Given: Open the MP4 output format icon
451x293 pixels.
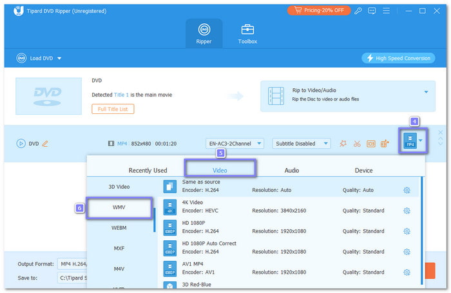Looking at the screenshot, I should click(408, 142).
